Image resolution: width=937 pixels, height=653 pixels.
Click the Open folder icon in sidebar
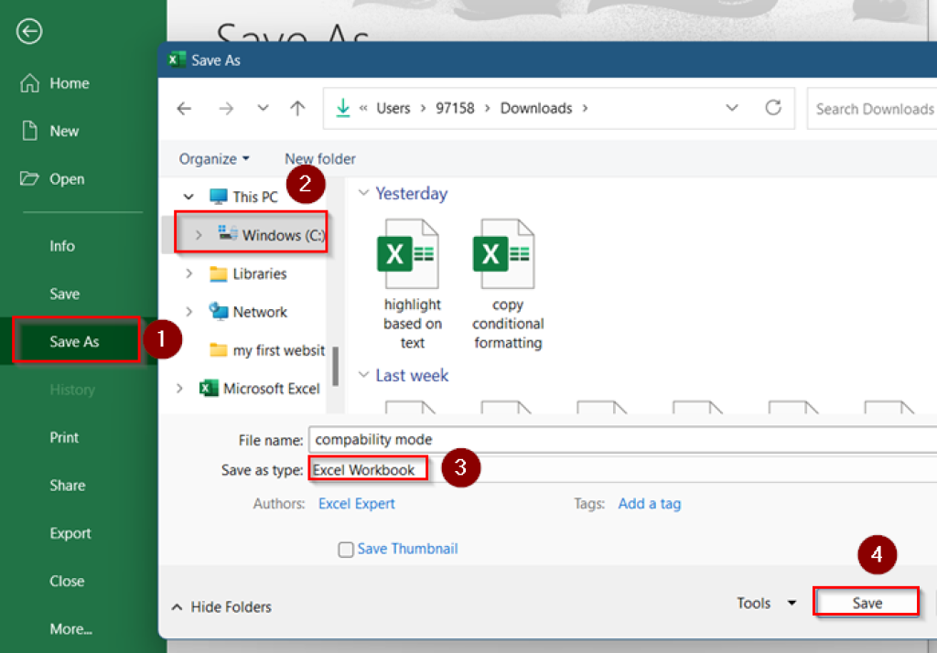click(31, 178)
